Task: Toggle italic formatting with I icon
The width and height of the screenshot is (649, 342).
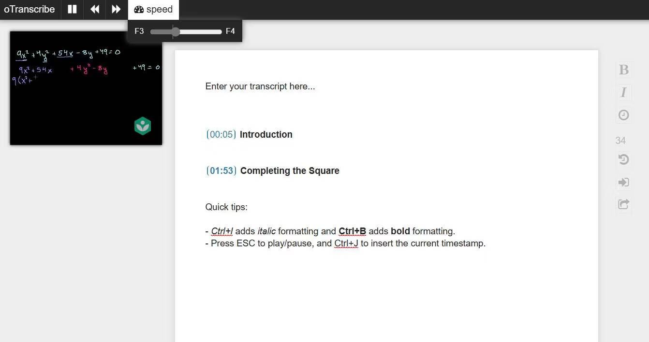Action: click(x=624, y=92)
